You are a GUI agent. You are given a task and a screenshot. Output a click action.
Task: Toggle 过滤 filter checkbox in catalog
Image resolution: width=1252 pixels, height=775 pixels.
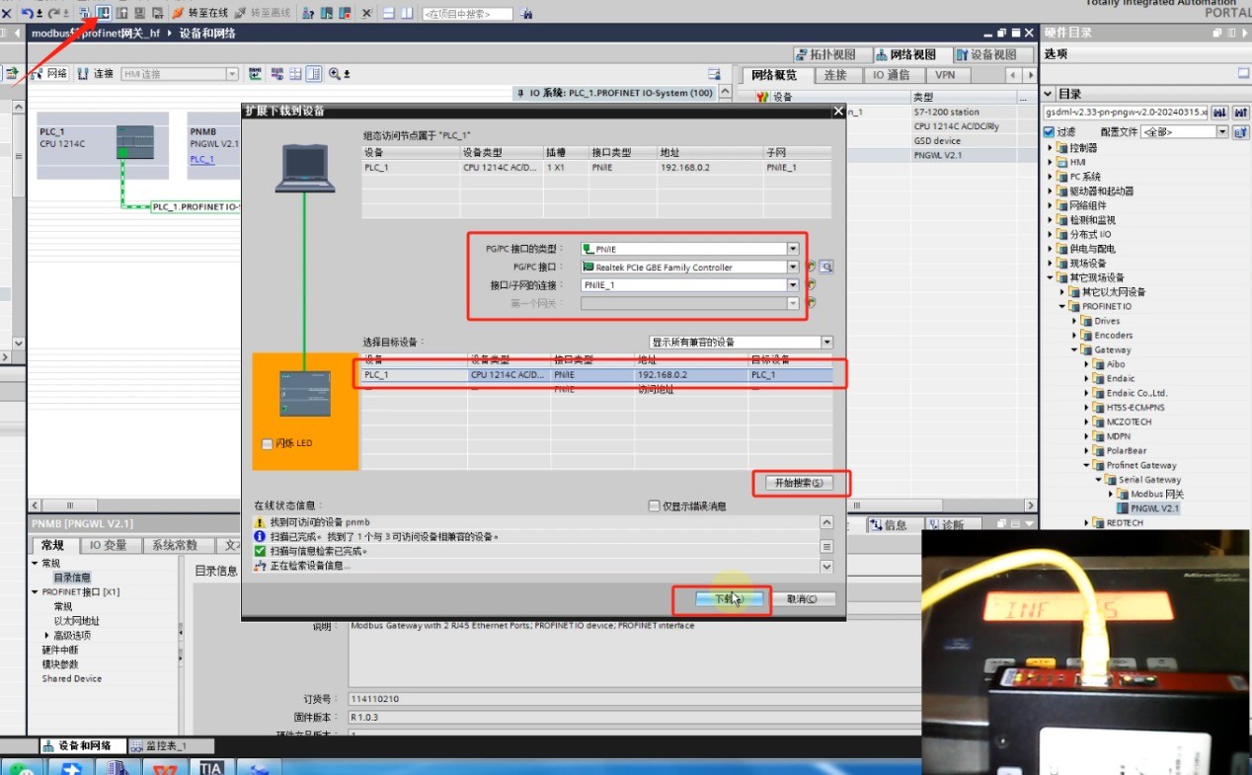pyautogui.click(x=1050, y=131)
